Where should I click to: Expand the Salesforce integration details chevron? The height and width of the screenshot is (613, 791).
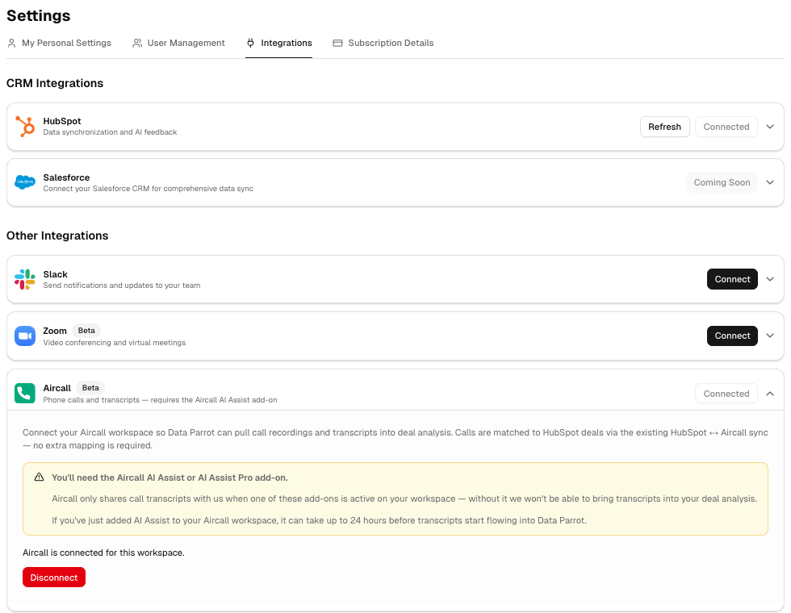coord(770,182)
